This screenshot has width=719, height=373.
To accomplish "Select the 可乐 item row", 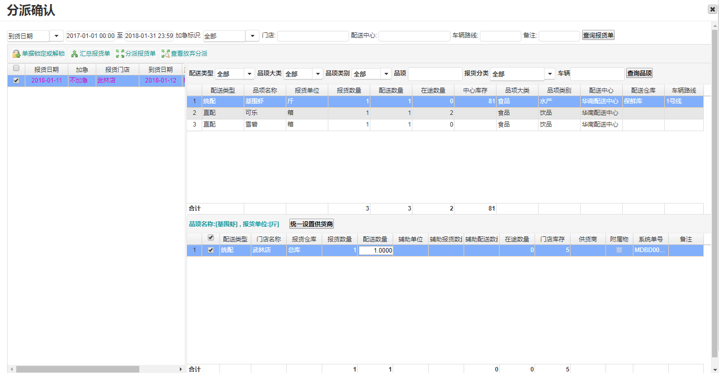I will point(445,113).
